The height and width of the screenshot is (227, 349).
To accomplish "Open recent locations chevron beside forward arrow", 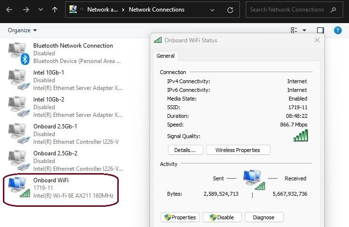I will (x=41, y=10).
